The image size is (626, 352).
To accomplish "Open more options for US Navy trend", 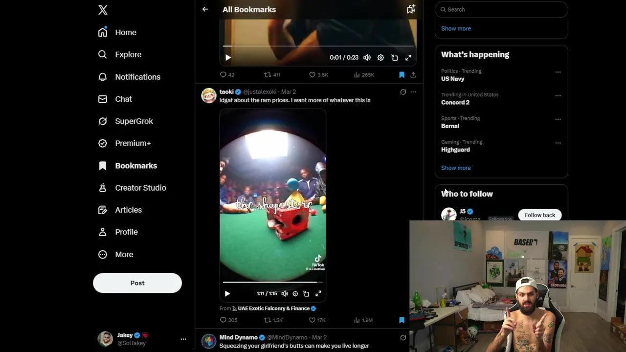I will [x=558, y=72].
